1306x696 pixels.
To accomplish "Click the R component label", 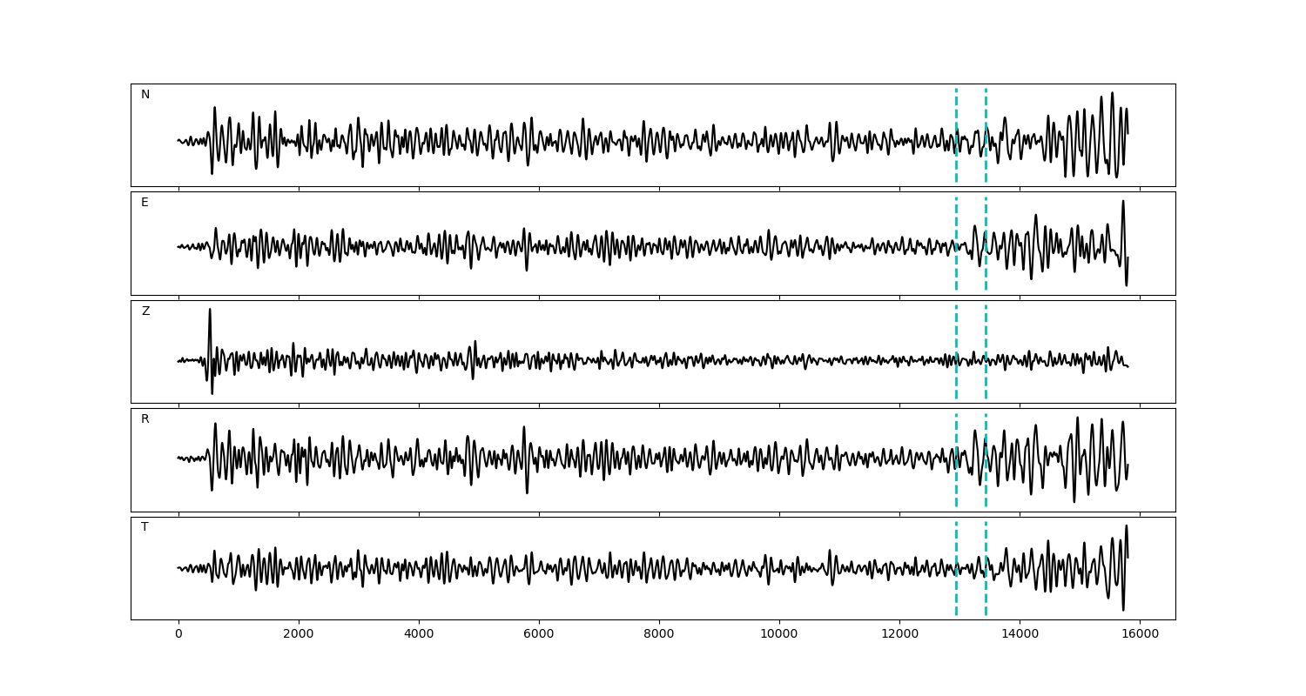I will [145, 419].
